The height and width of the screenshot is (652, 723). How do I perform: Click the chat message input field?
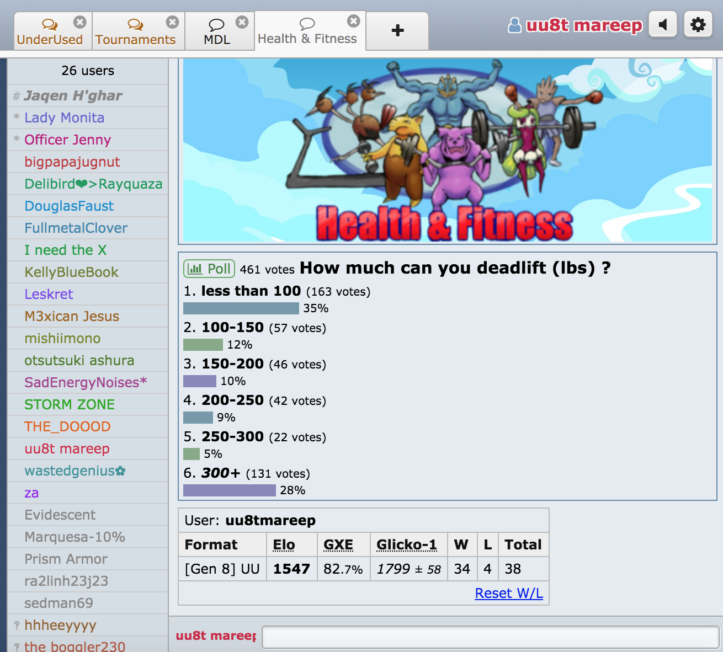(x=490, y=637)
